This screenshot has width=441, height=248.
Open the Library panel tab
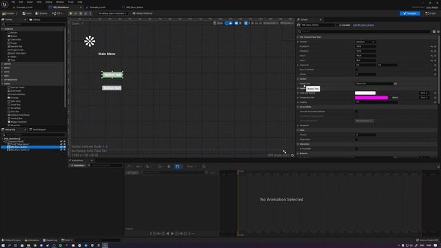point(35,20)
